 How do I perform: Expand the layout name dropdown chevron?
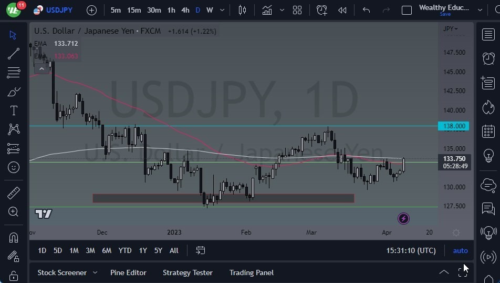click(480, 10)
